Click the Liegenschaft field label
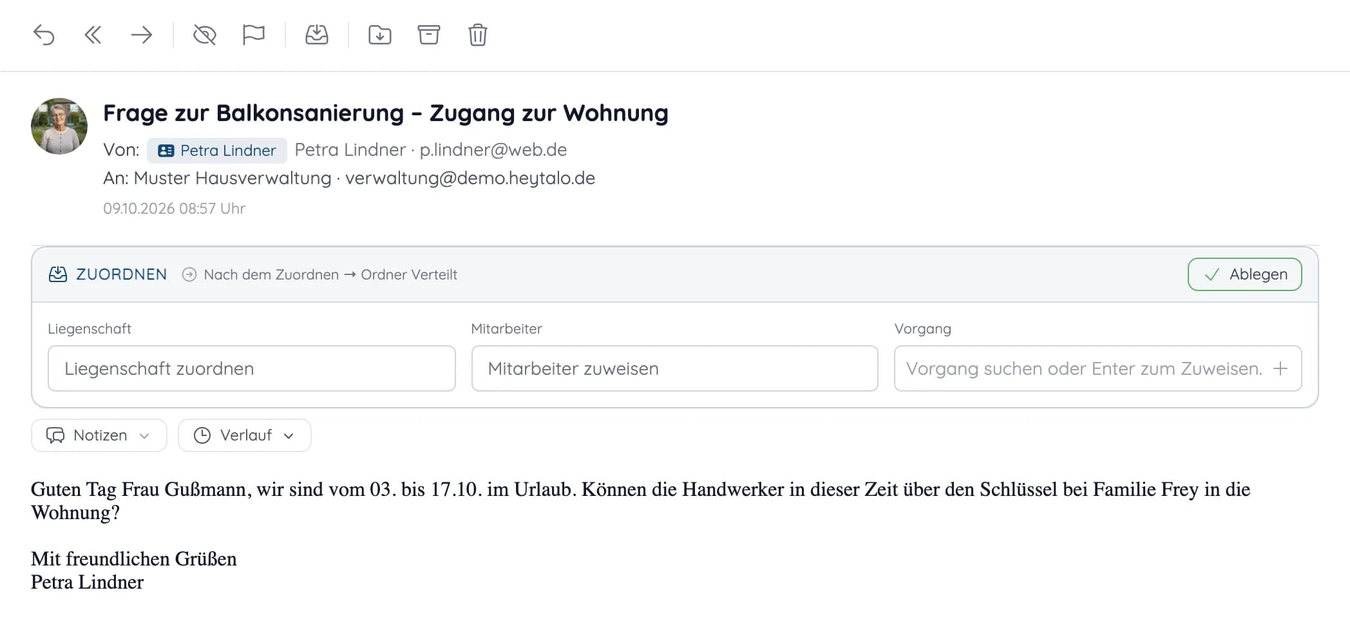The width and height of the screenshot is (1350, 617). coord(90,328)
